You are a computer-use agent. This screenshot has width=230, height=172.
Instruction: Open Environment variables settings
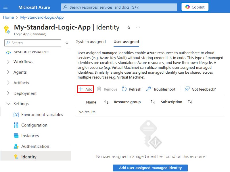pyautogui.click(x=42, y=114)
